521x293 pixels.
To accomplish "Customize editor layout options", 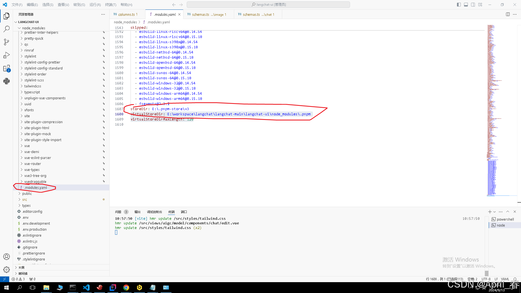I will pos(480,5).
